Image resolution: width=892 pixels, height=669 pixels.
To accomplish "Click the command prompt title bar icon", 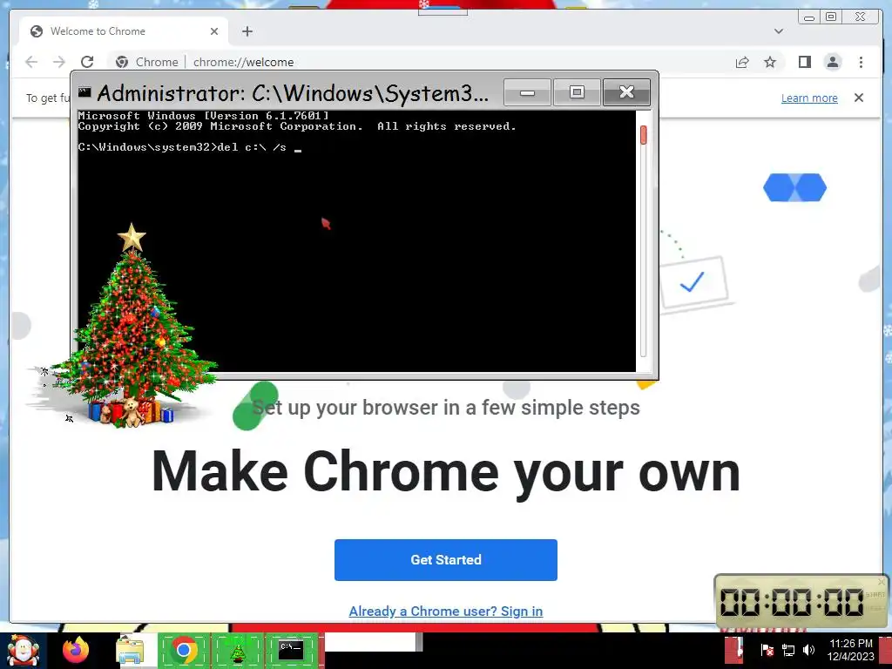I will point(84,92).
